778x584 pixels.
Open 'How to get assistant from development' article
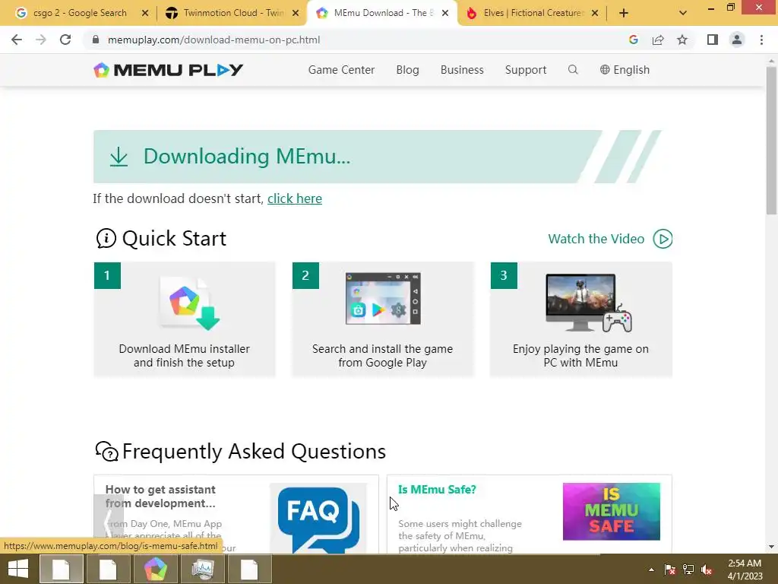click(160, 497)
